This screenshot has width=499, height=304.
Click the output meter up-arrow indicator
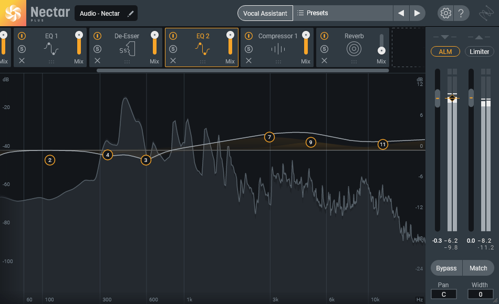479,37
